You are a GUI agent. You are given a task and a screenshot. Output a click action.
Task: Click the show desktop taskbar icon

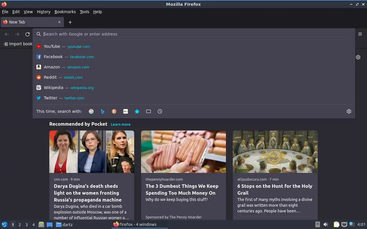50,224
